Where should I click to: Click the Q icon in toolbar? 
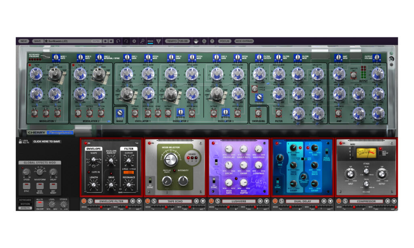click(x=204, y=41)
